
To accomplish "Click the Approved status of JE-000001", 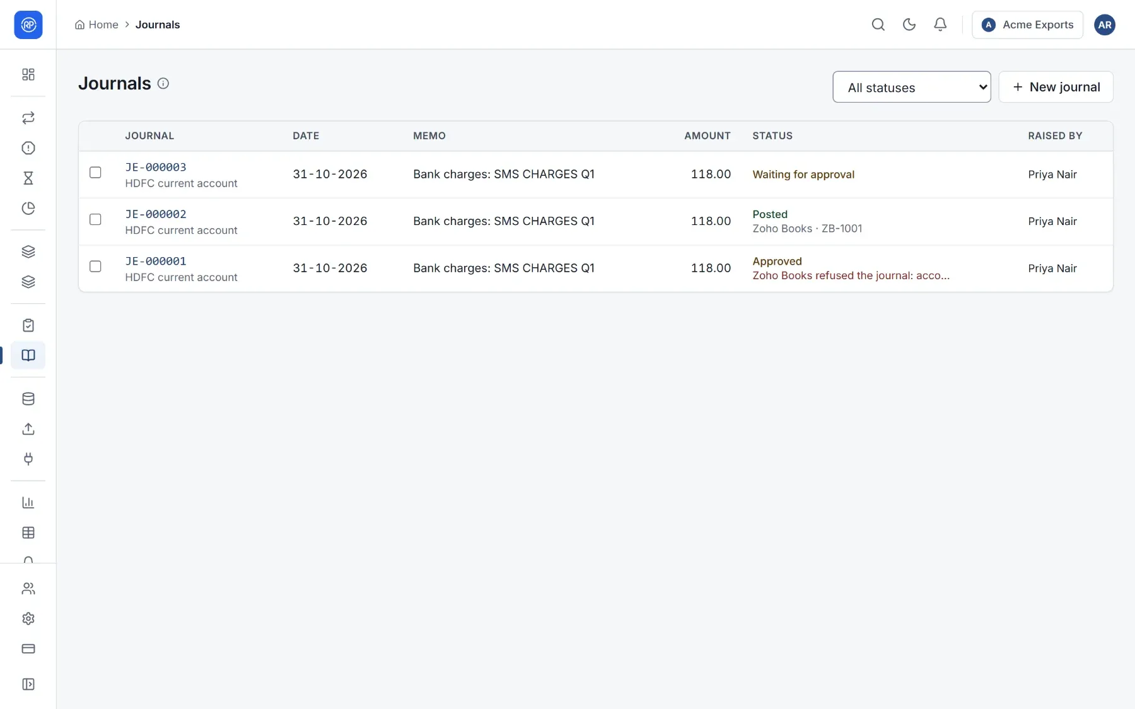I will [x=777, y=261].
